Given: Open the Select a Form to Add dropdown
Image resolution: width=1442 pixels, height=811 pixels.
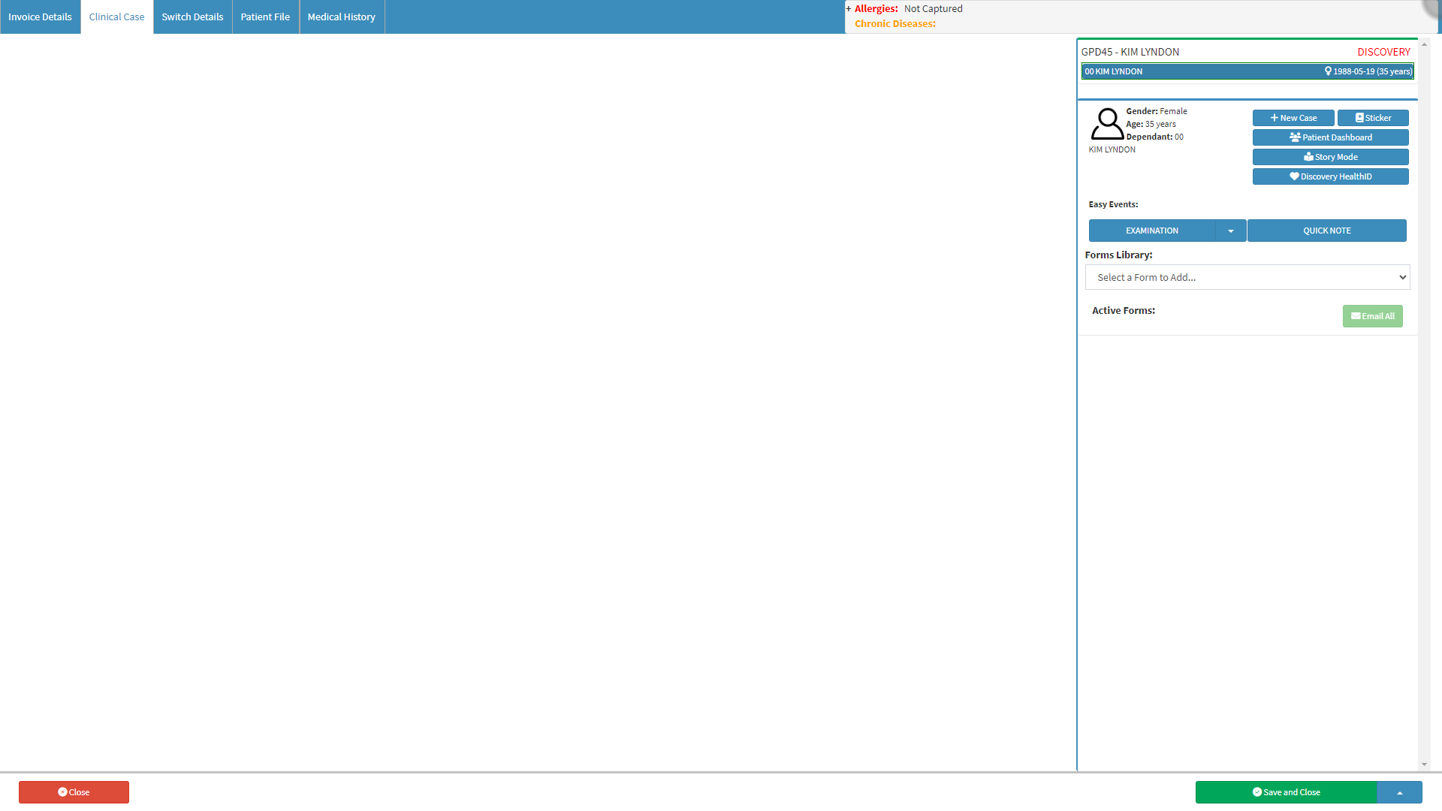Looking at the screenshot, I should click(x=1247, y=277).
